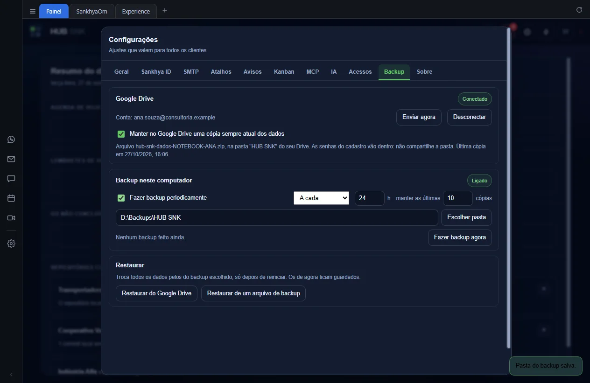
Task: Uncheck the keep-a-copy-in-Google-Drive checkbox
Action: [121, 134]
